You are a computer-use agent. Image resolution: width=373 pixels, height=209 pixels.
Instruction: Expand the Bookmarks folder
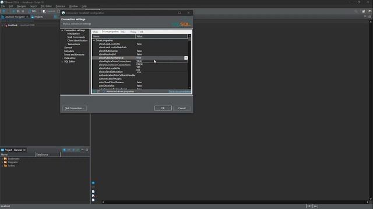[2, 158]
